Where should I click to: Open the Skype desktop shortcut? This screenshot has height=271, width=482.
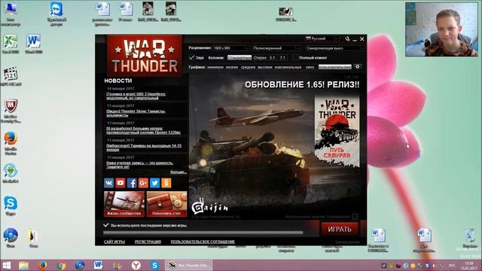coord(11,206)
